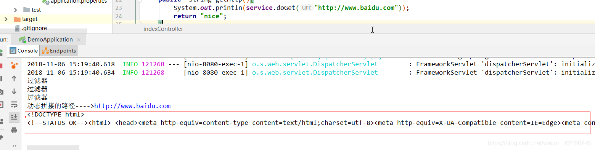
Task: Click the orange dotted icon above the console arrows
Action: pyautogui.click(x=14, y=65)
